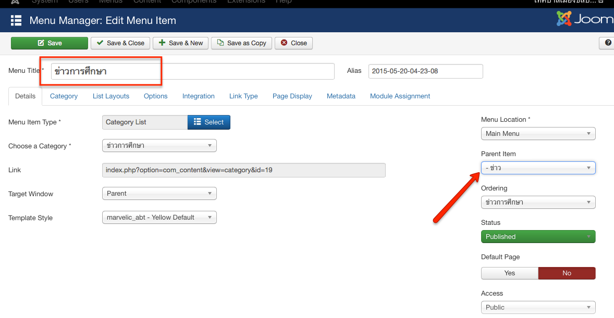Viewport: 614px width, 318px height.
Task: Click Select for Menu Item Type
Action: pyautogui.click(x=208, y=122)
